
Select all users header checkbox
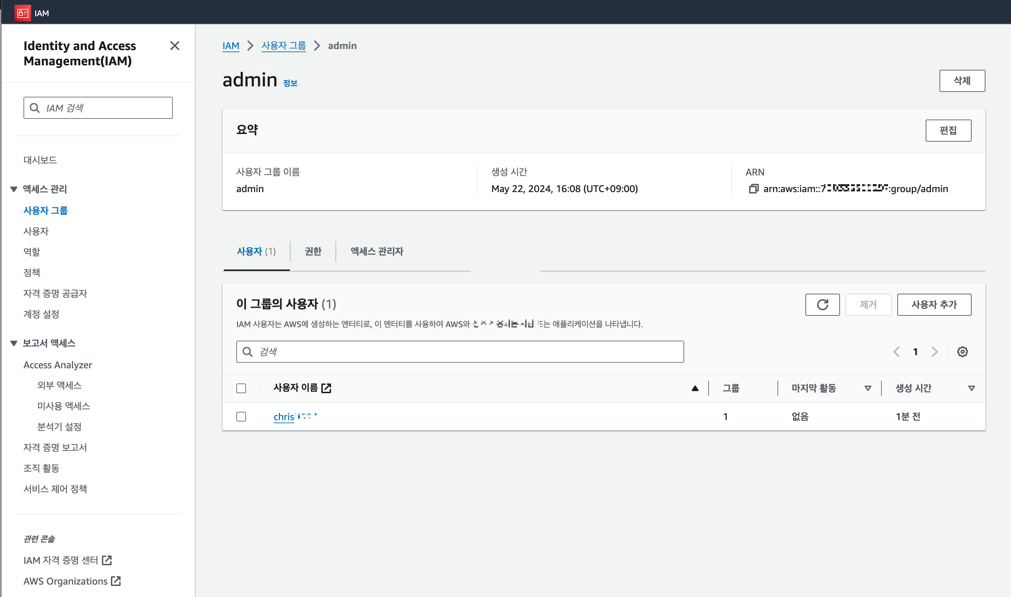(x=241, y=388)
